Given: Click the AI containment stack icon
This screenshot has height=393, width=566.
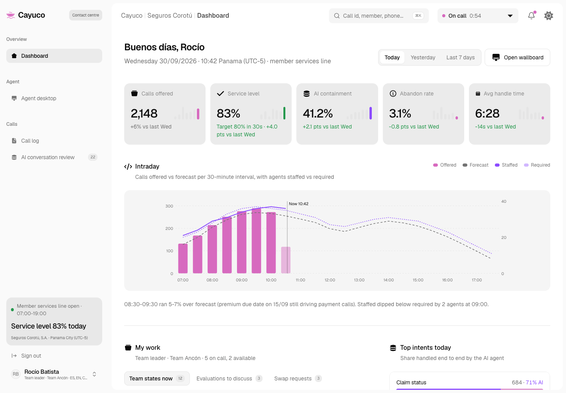Looking at the screenshot, I should coord(307,94).
